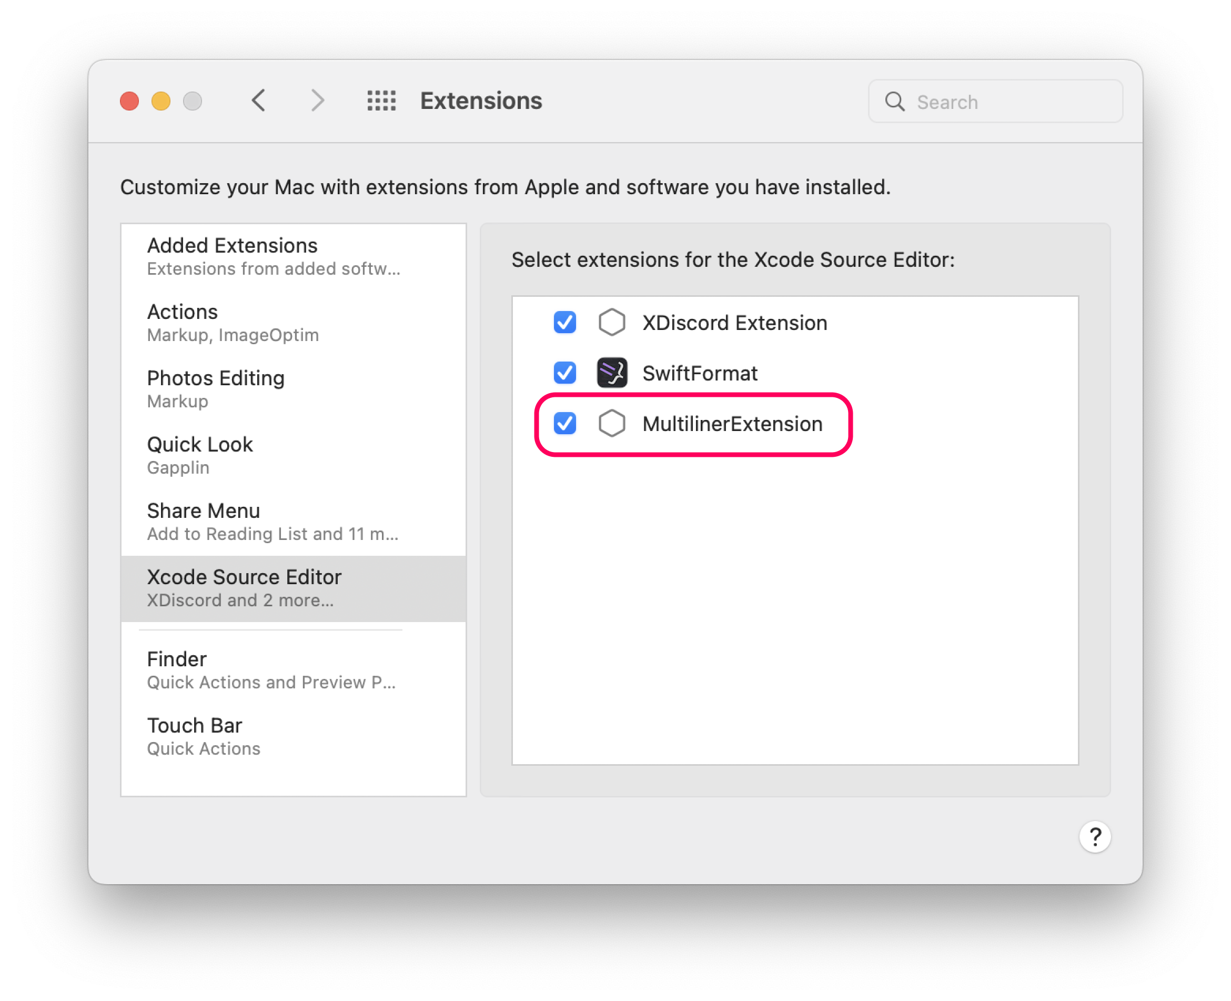Show all preferences grid icon
1231x1001 pixels.
coord(381,101)
